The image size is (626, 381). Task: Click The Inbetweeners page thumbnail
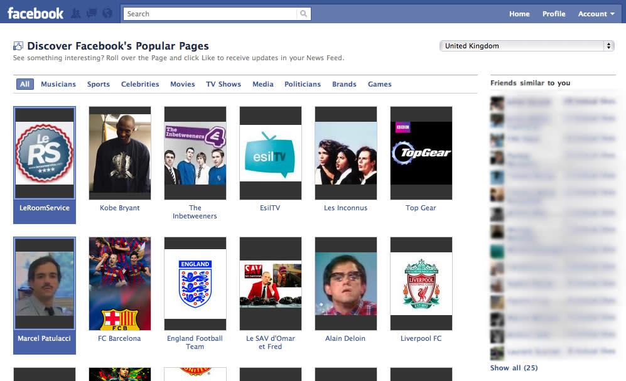click(x=195, y=153)
